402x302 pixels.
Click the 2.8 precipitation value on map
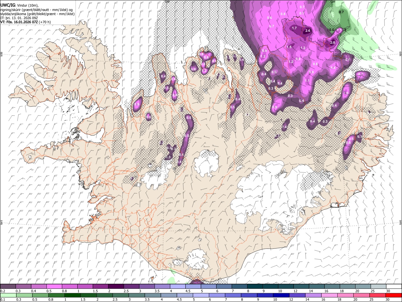tap(333, 43)
